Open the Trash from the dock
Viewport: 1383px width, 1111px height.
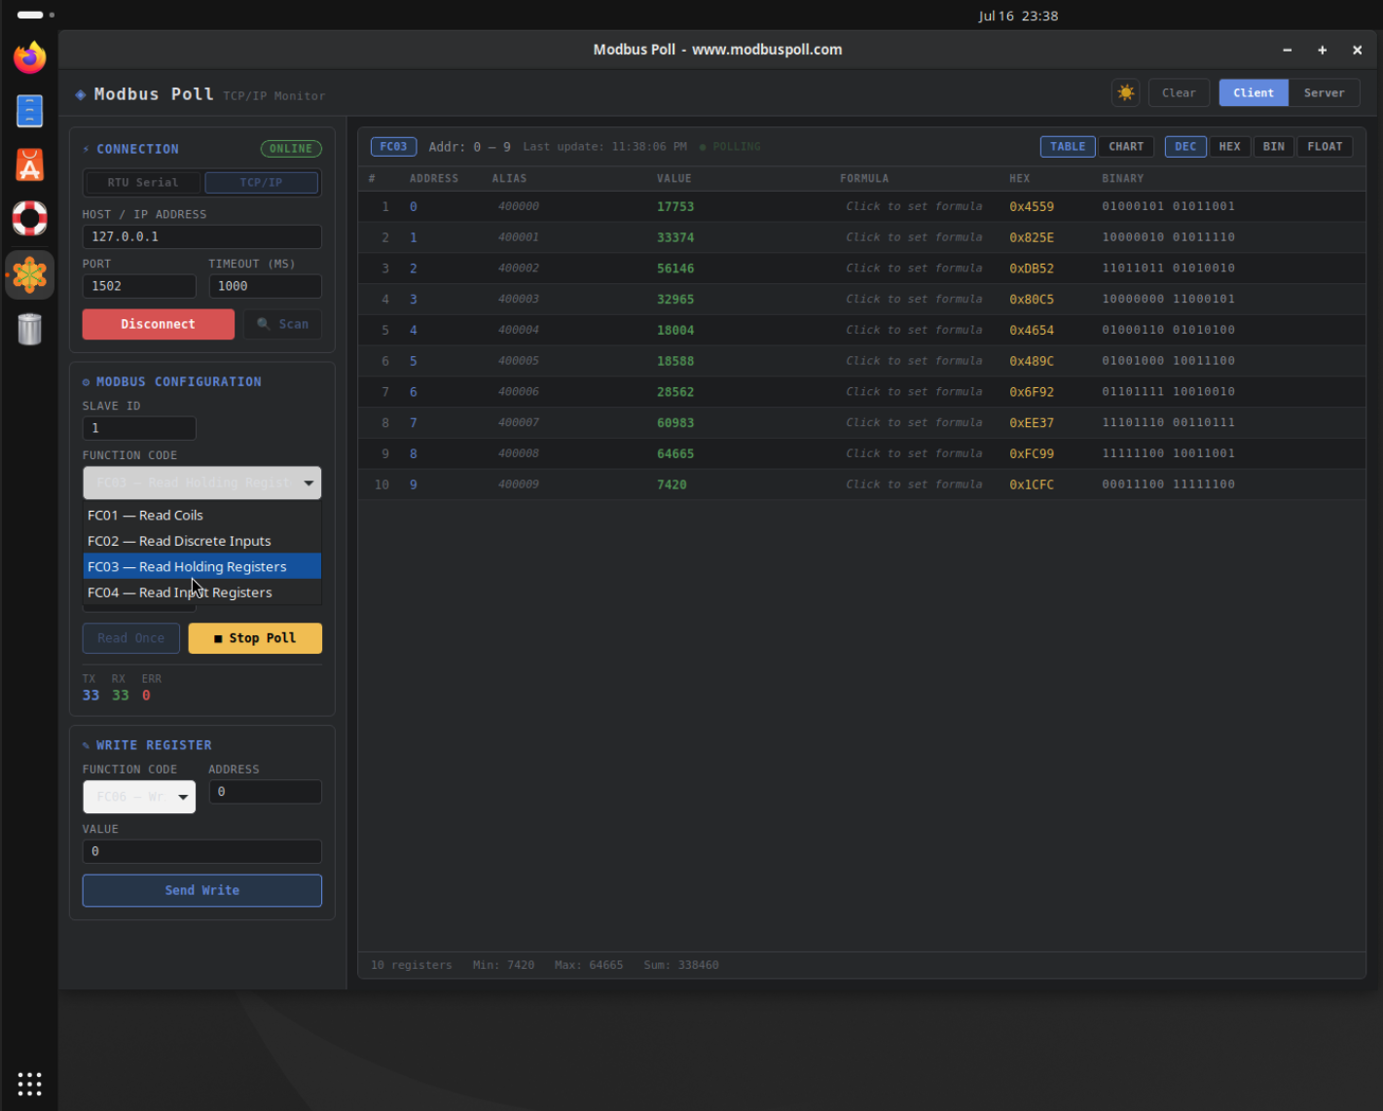point(30,329)
